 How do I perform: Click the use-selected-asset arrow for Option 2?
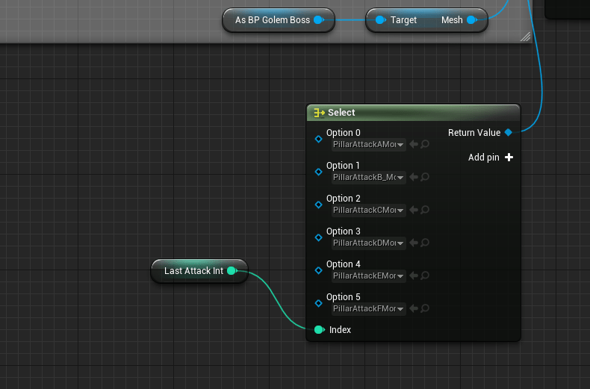(x=414, y=211)
